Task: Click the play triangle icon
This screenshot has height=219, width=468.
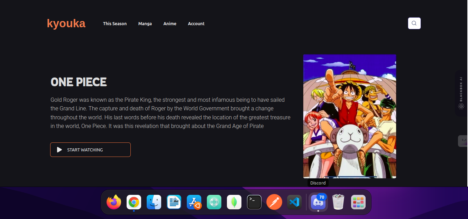Action: pyautogui.click(x=59, y=150)
